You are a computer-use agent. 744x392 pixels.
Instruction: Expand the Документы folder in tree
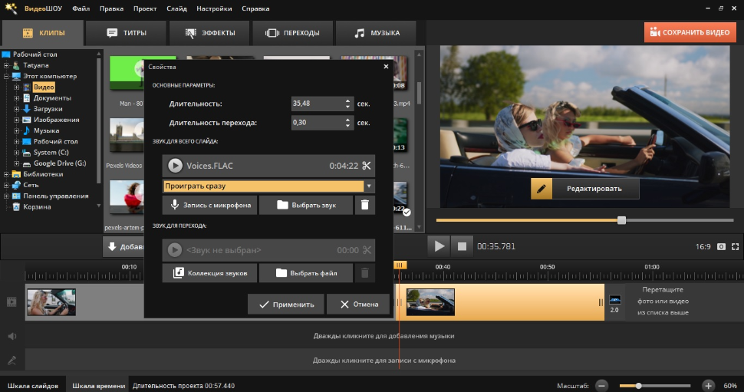[16, 98]
